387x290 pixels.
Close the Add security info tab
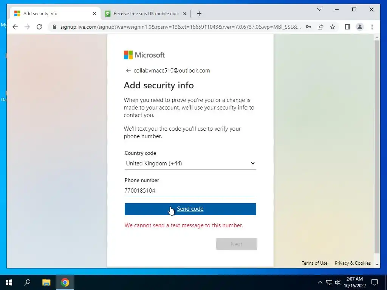pyautogui.click(x=94, y=14)
